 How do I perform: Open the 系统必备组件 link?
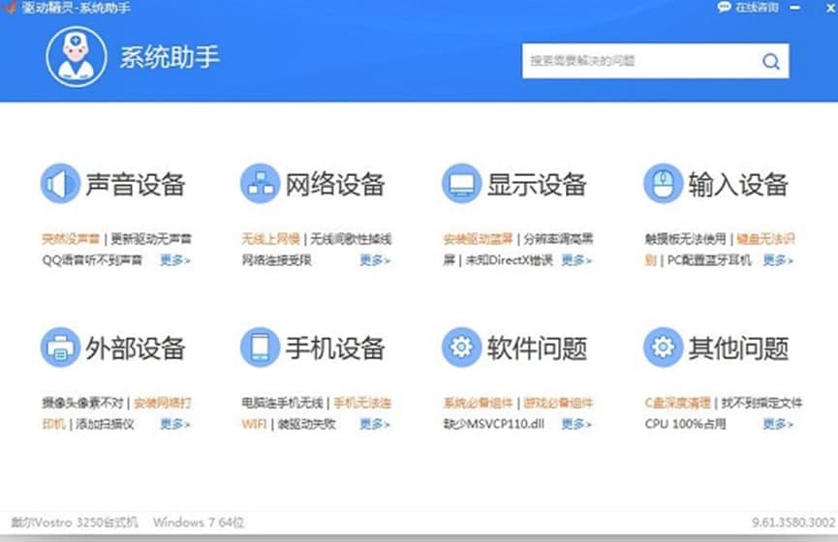478,403
